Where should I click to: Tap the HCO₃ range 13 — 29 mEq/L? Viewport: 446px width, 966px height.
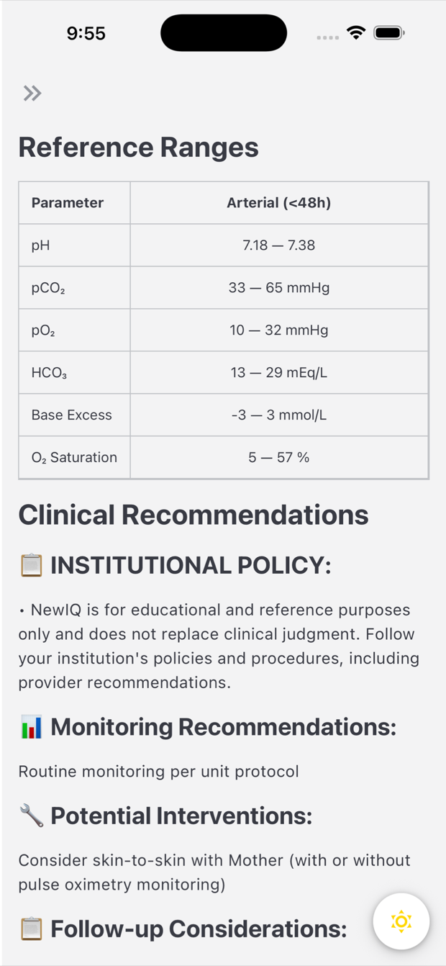[x=279, y=373]
